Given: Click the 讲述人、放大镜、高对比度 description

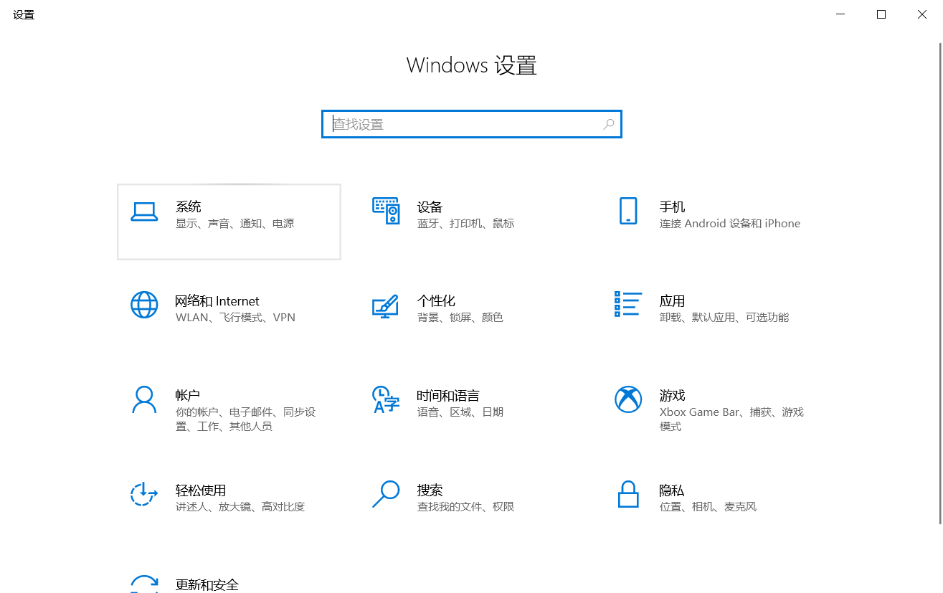Looking at the screenshot, I should (x=240, y=507).
